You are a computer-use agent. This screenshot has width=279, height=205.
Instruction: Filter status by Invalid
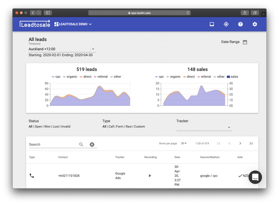click(x=66, y=126)
